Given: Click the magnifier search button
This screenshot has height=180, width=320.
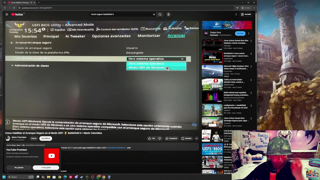Looking at the screenshot, I should (x=160, y=14).
